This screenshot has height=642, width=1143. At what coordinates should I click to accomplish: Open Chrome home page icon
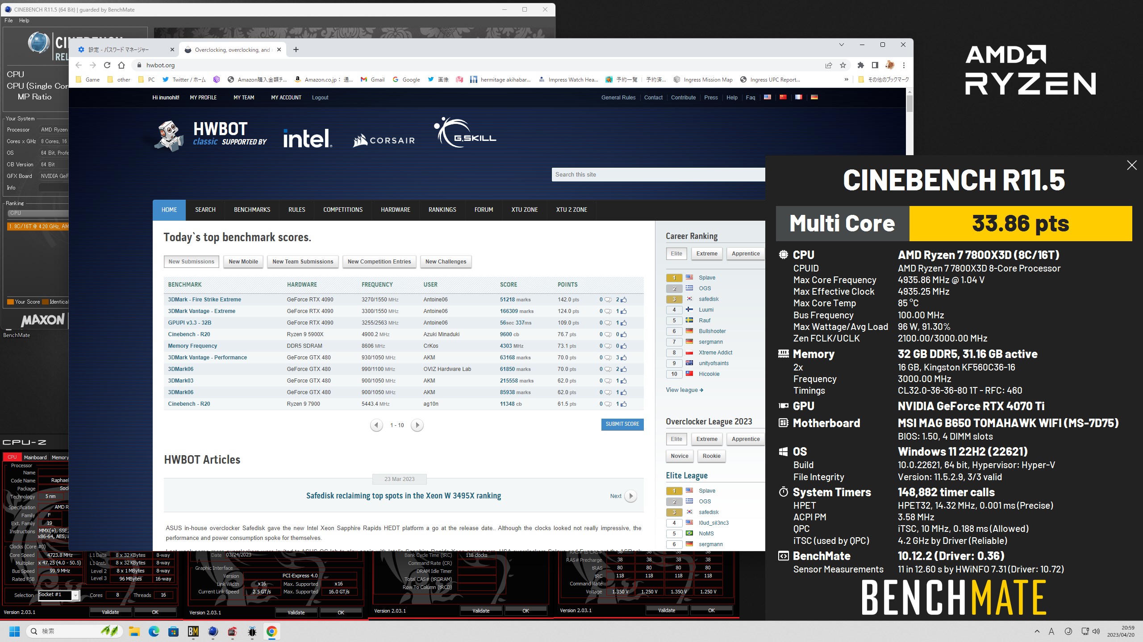coord(121,65)
